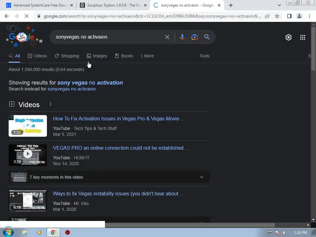
Task: Close the sonyvegas Google search tab
Action: pos(219,5)
